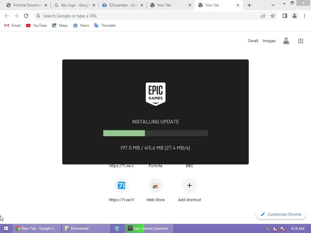Click the Gmail link at page top right

coord(253,41)
